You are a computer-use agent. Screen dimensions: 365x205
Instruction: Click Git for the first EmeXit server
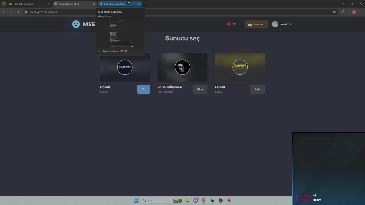point(143,89)
